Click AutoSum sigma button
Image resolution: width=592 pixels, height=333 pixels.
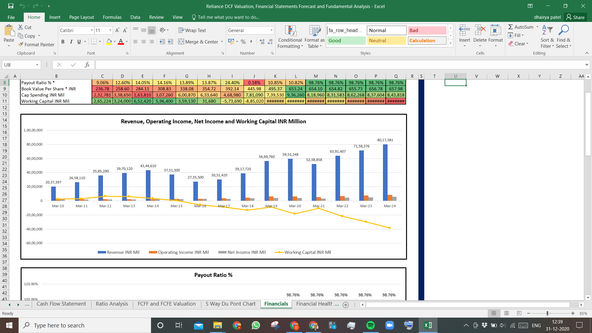[x=521, y=27]
